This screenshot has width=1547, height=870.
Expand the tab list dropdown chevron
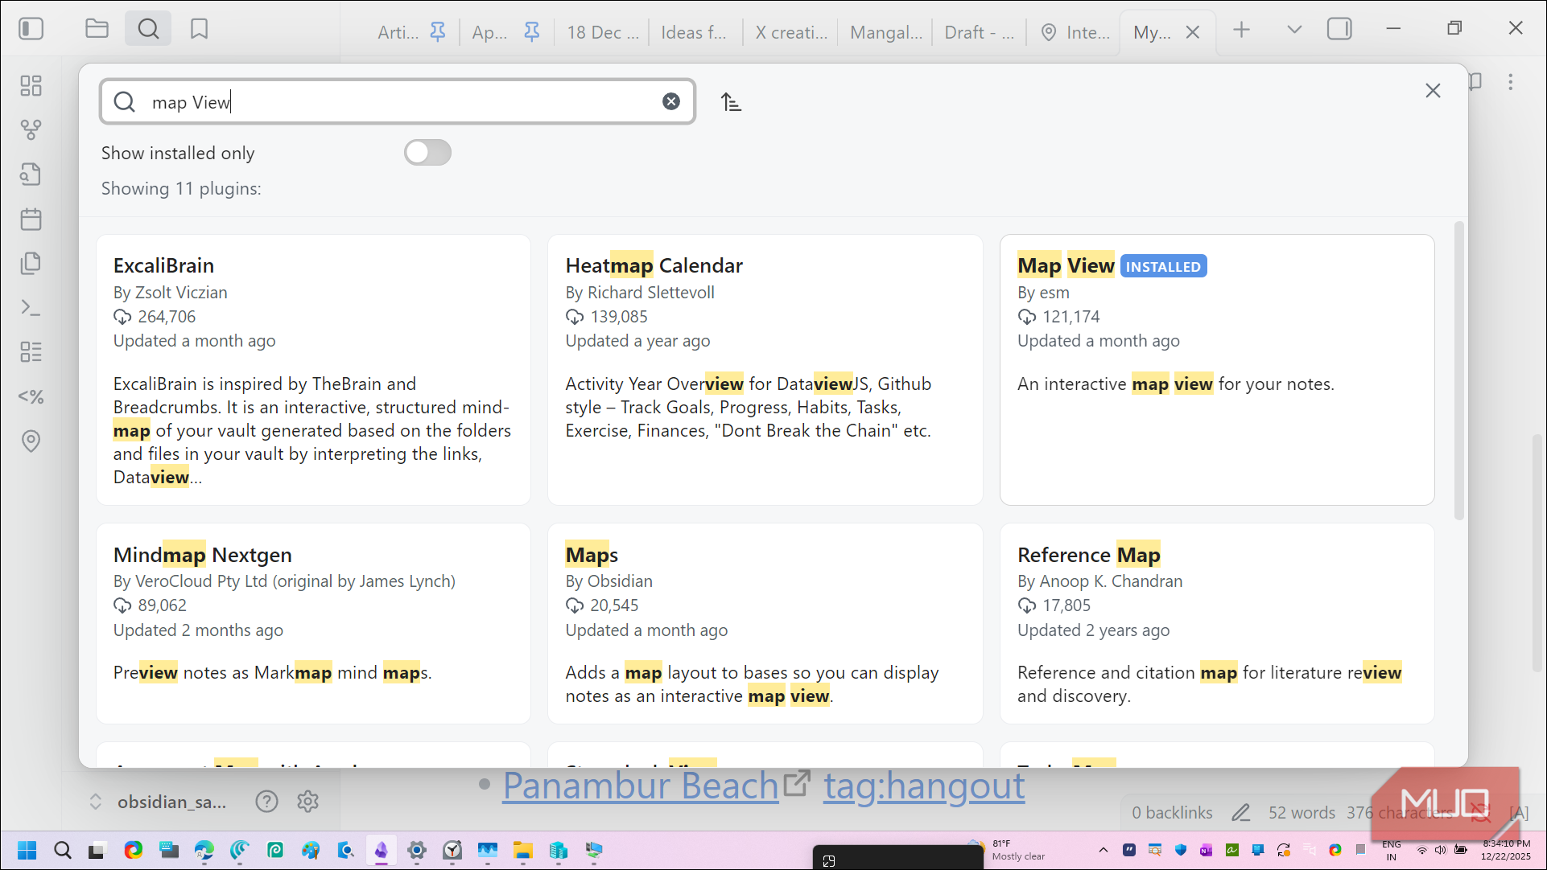pyautogui.click(x=1294, y=30)
